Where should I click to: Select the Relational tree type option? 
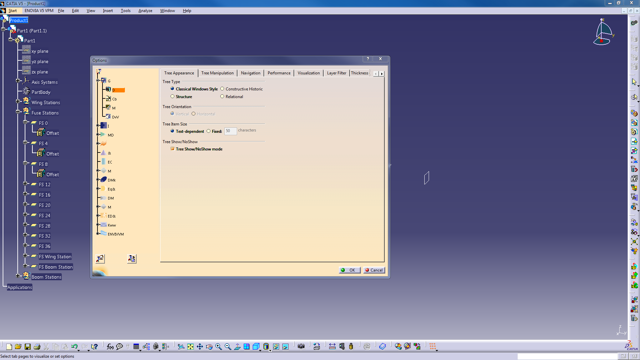(222, 96)
